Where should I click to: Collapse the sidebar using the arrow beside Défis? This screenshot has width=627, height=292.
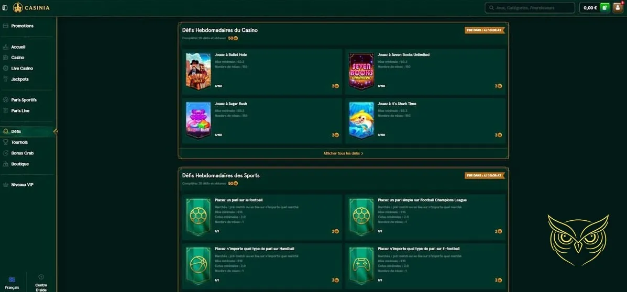pos(55,131)
